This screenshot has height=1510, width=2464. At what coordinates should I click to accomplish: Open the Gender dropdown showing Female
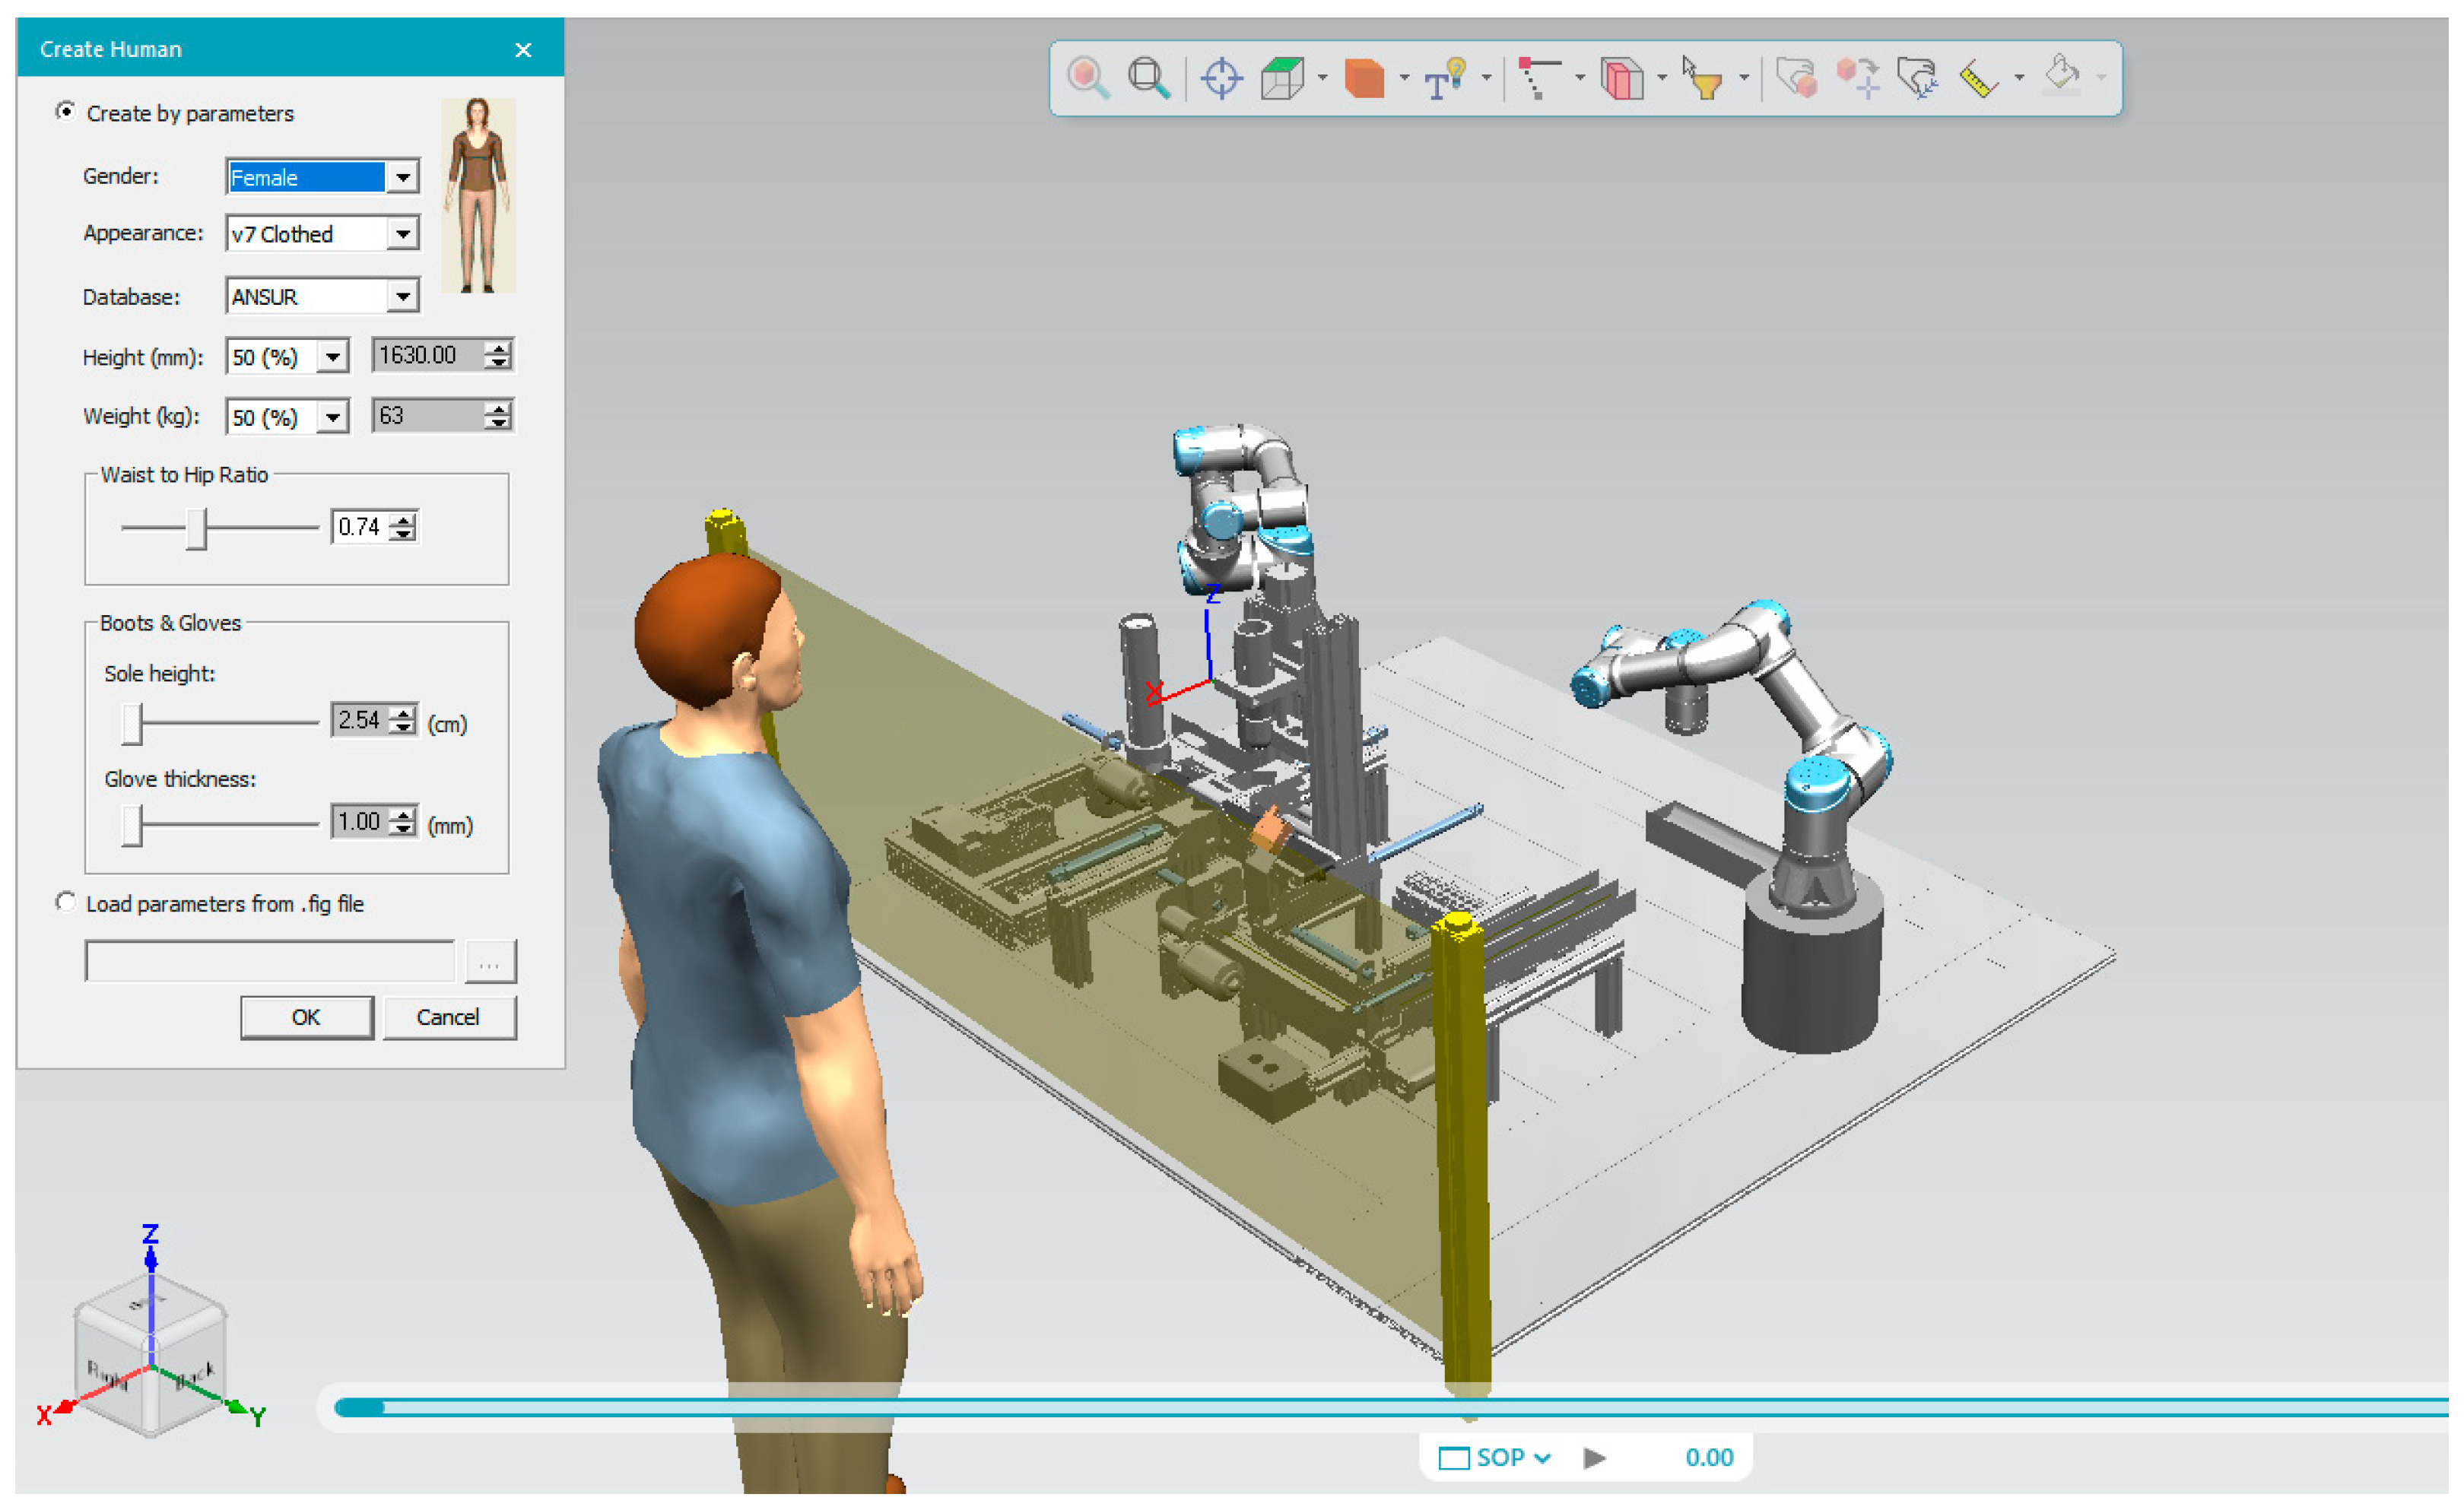tap(402, 177)
